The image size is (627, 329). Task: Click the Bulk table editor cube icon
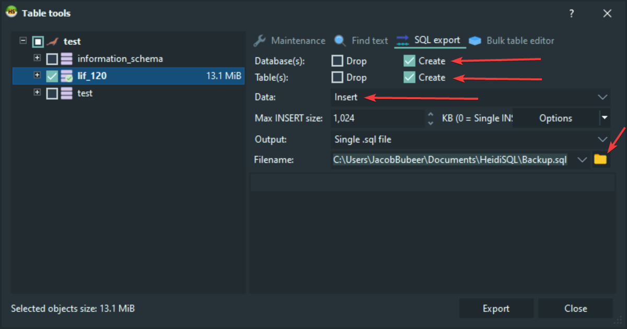475,41
